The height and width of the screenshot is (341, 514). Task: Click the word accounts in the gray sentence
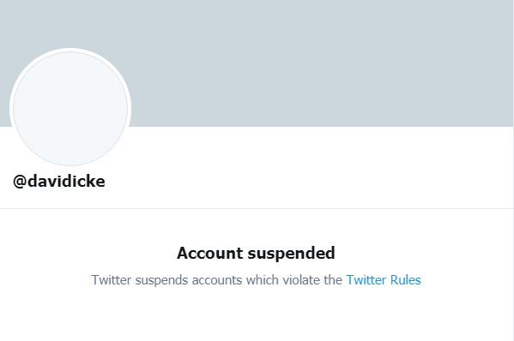(217, 280)
